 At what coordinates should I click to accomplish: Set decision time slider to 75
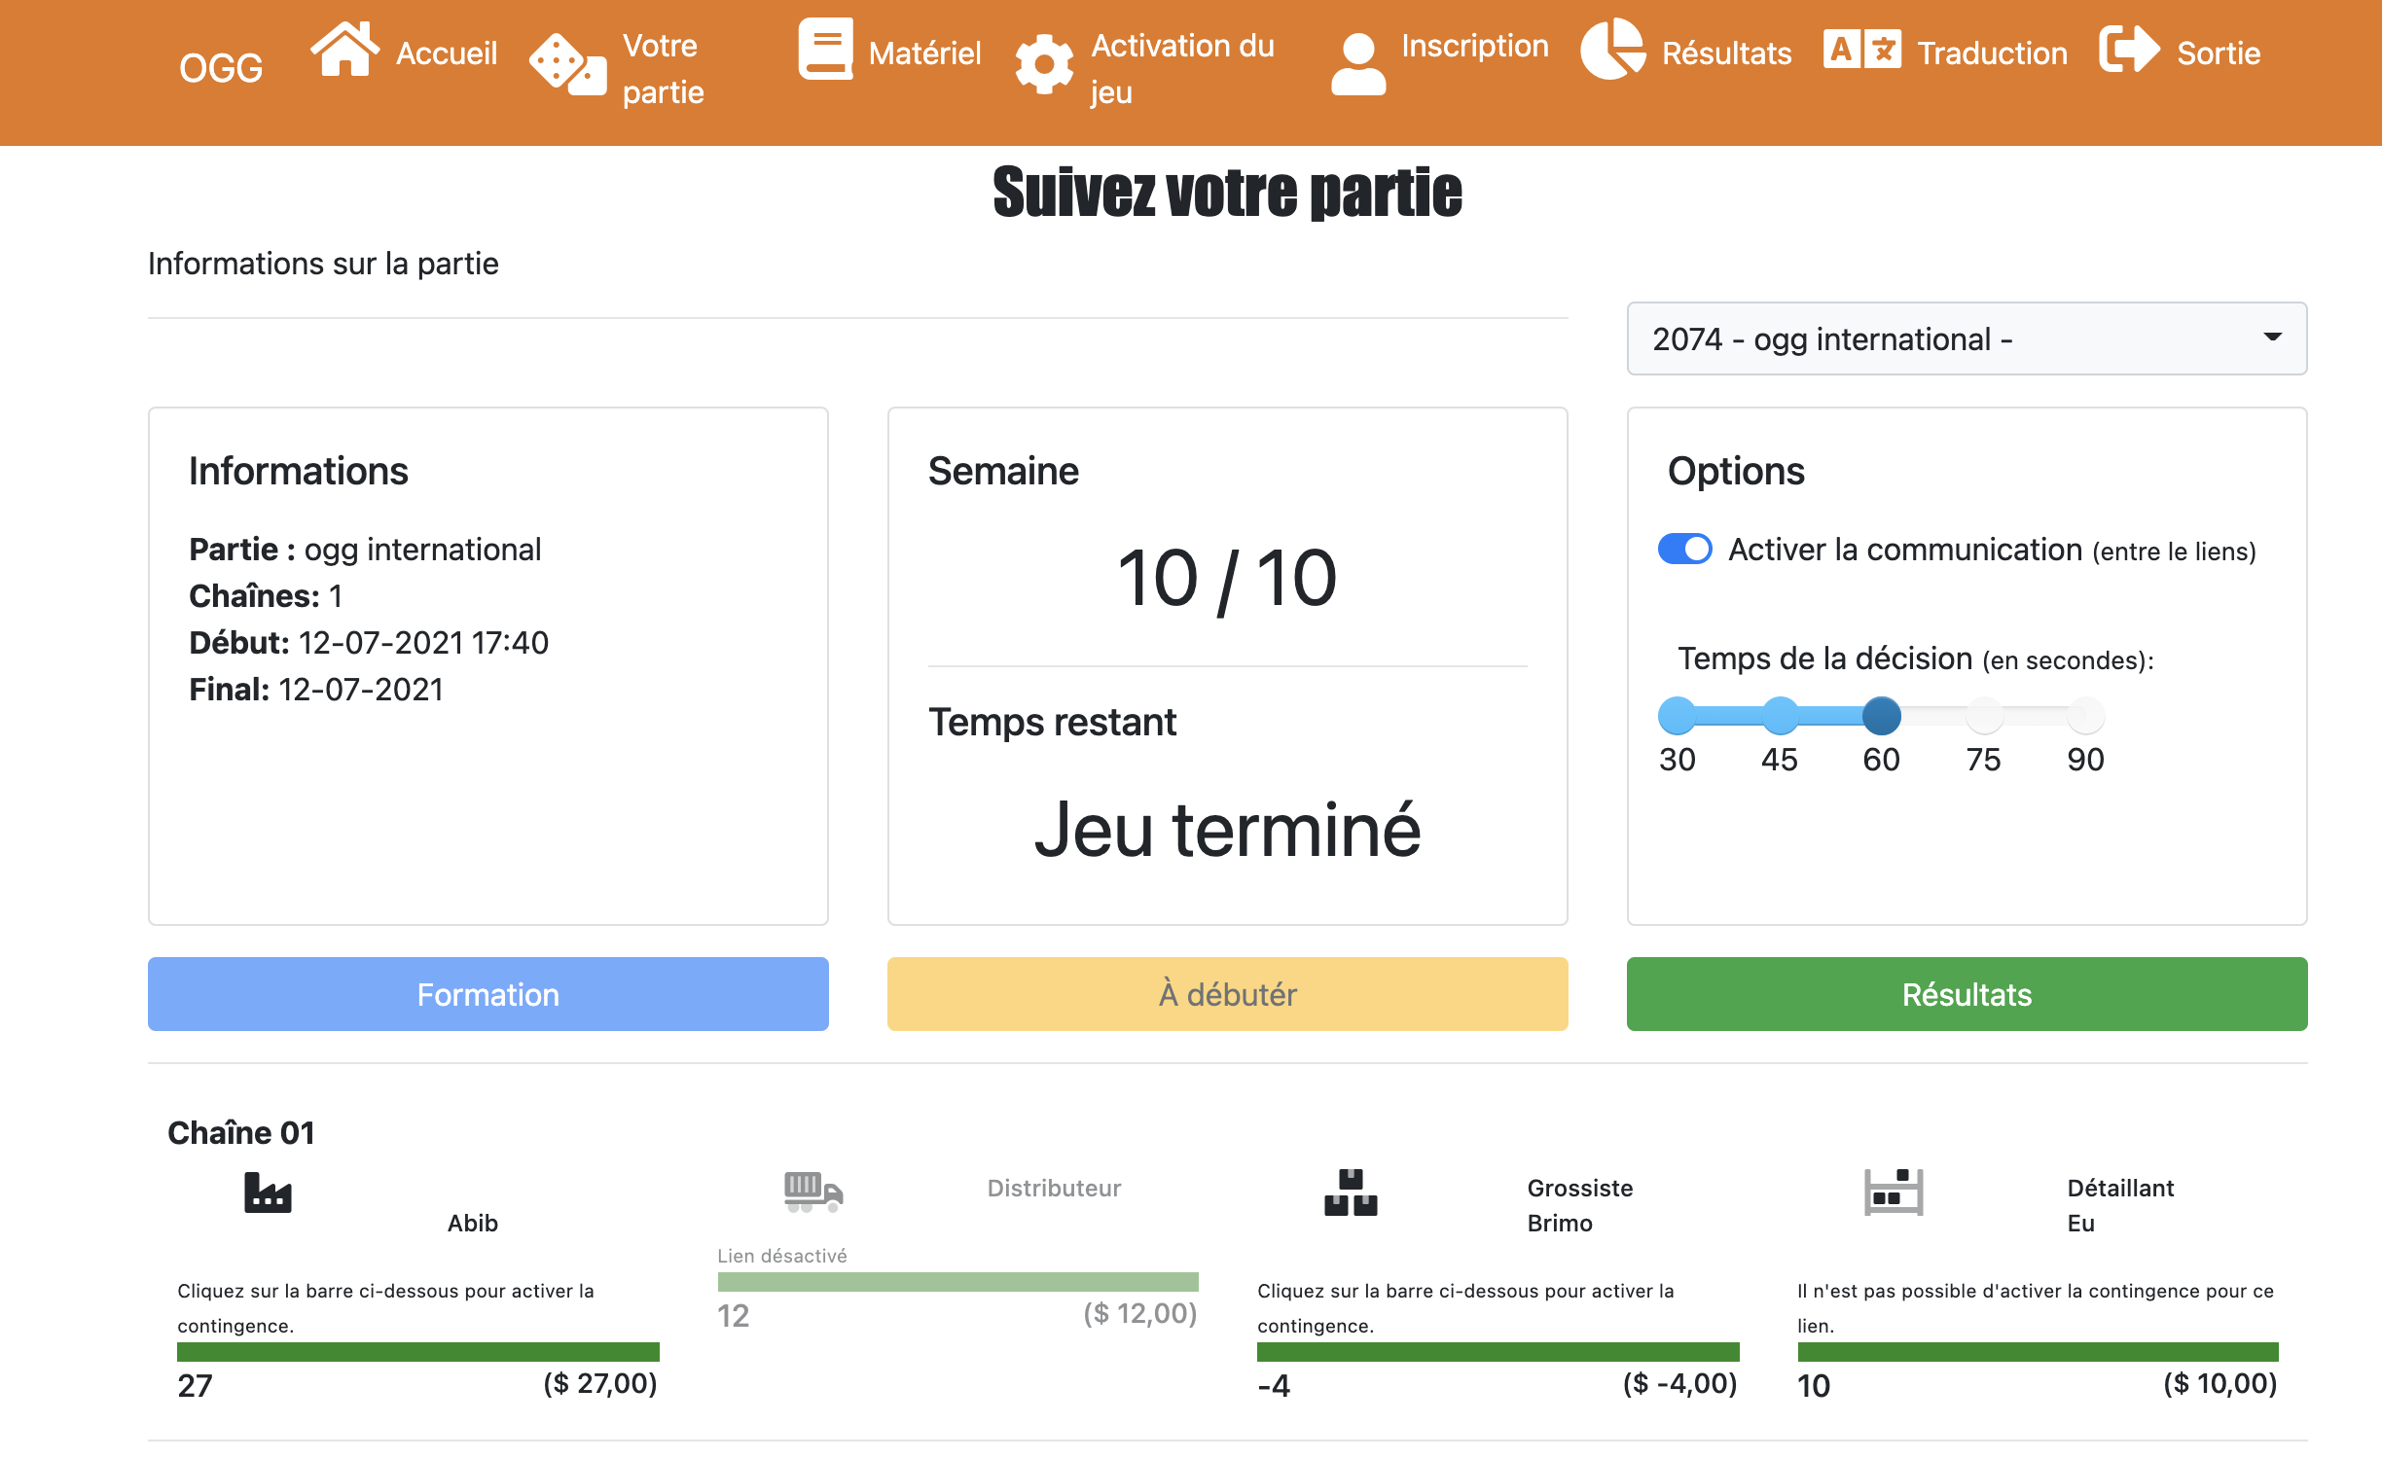pos(1984,716)
